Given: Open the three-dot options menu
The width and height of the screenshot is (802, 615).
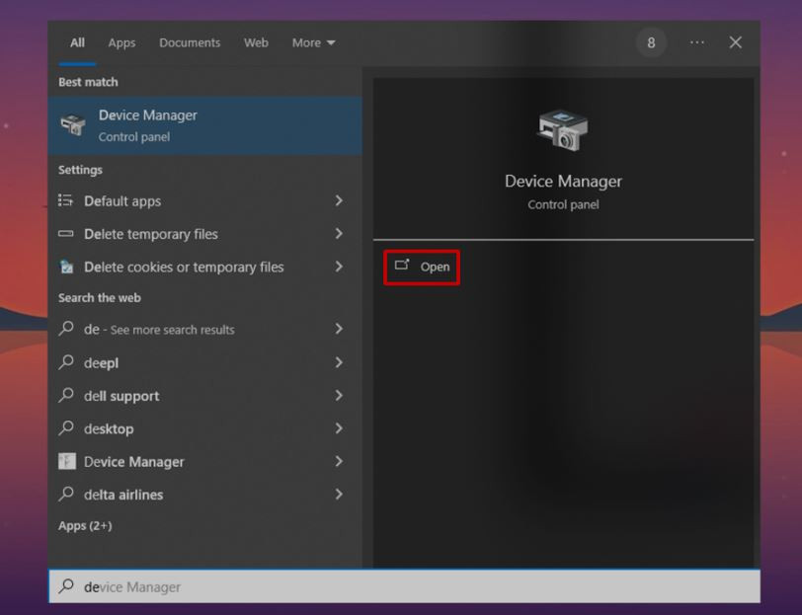Looking at the screenshot, I should click(697, 43).
